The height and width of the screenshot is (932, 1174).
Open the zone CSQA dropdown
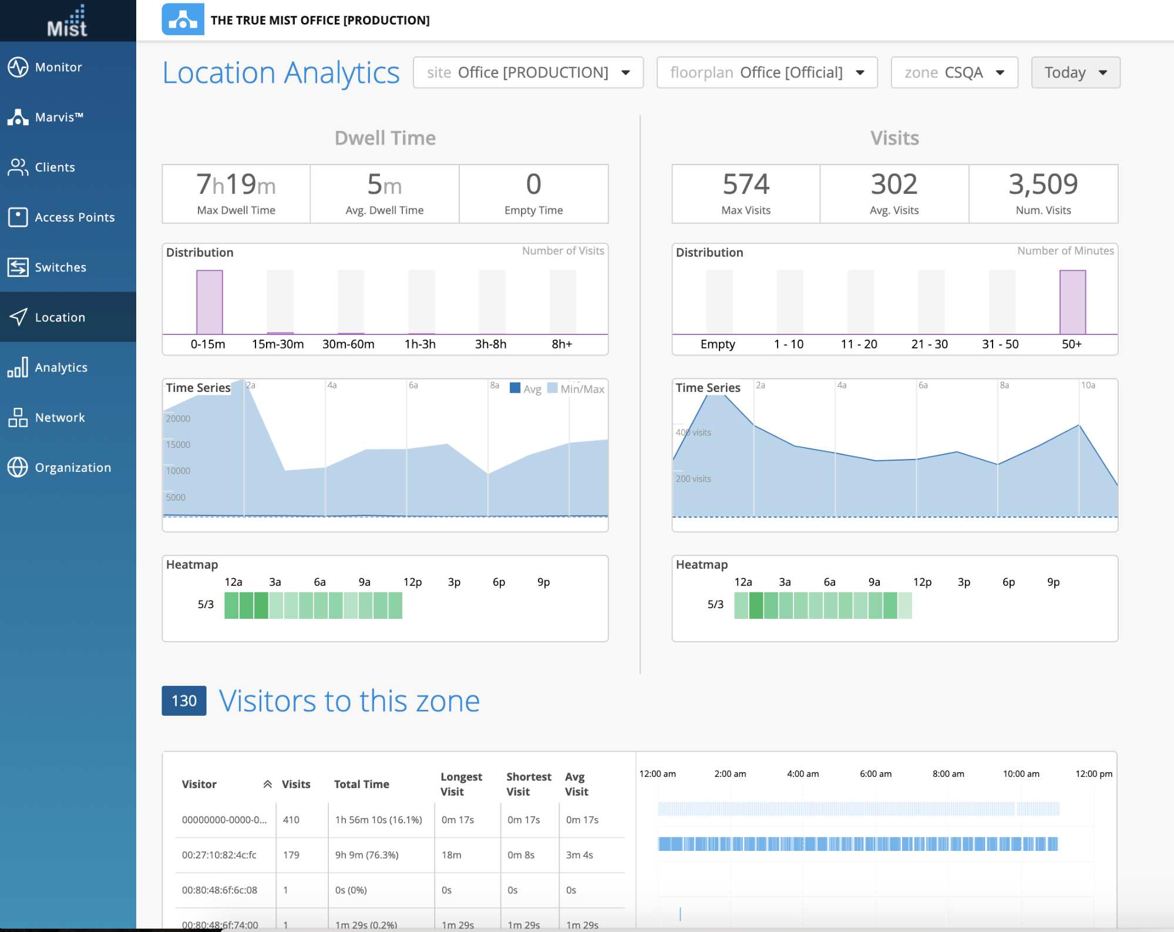click(954, 72)
